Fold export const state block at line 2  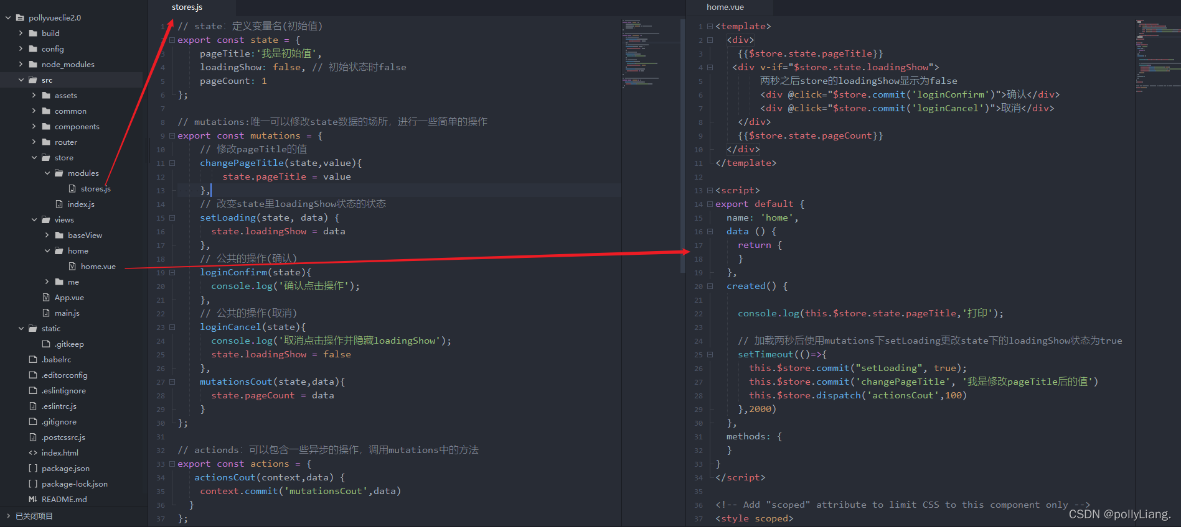(172, 40)
